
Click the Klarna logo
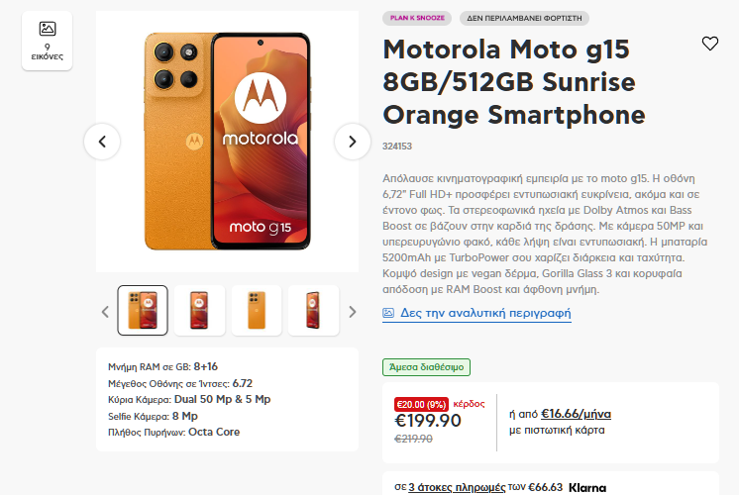[x=587, y=487]
